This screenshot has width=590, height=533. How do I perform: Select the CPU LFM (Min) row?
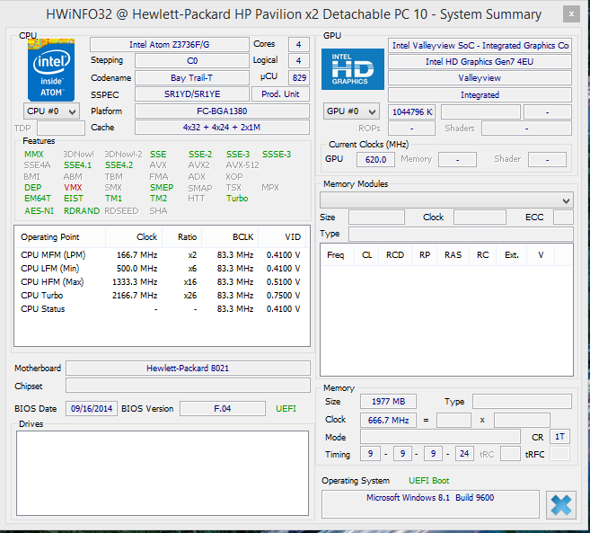(x=161, y=269)
